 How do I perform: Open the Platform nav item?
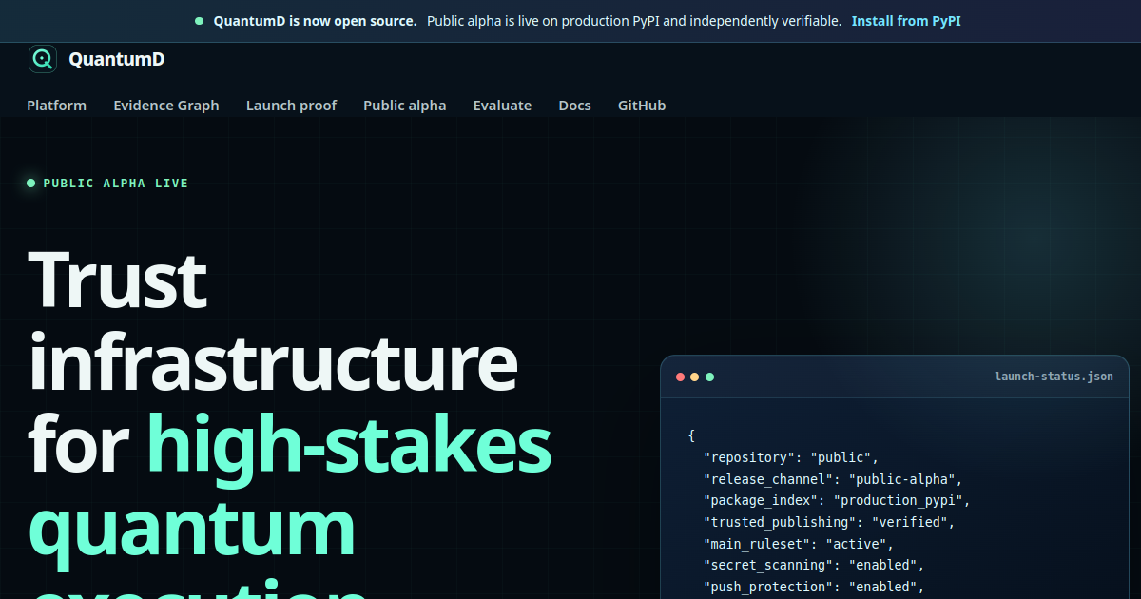(56, 106)
